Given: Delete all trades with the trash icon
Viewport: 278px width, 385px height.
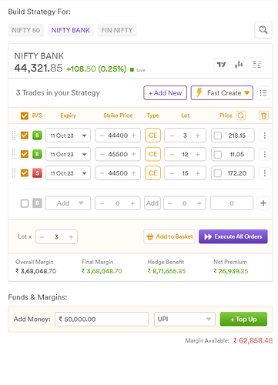Looking at the screenshot, I should click(x=263, y=115).
